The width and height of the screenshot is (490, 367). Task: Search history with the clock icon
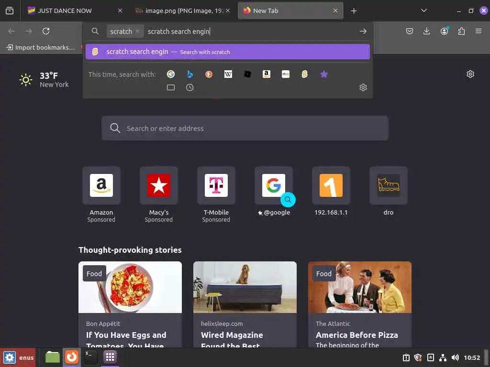(189, 87)
